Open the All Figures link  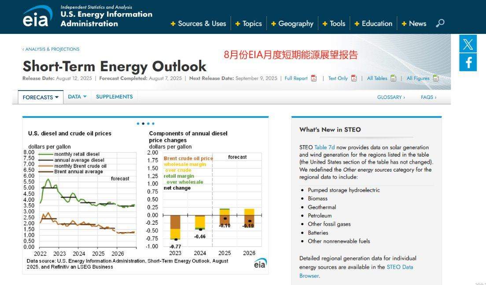[418, 78]
